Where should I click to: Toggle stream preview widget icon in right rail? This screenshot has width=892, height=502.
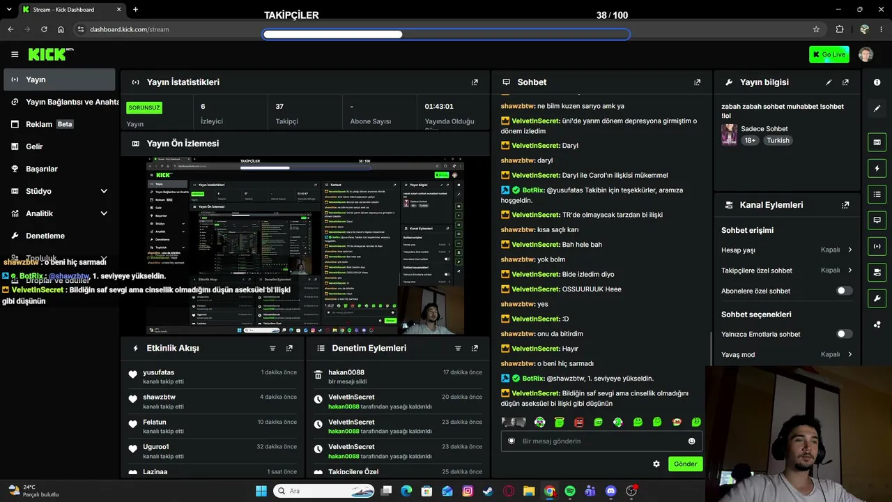click(877, 142)
